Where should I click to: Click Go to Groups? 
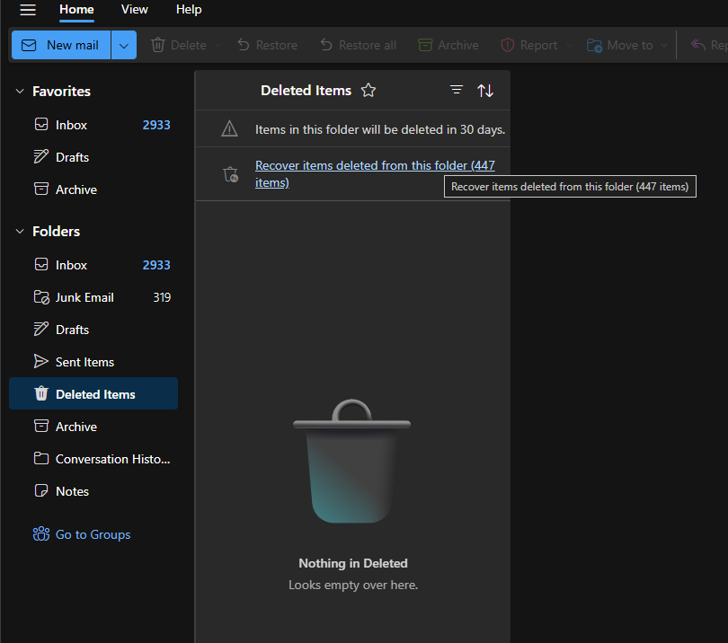93,534
